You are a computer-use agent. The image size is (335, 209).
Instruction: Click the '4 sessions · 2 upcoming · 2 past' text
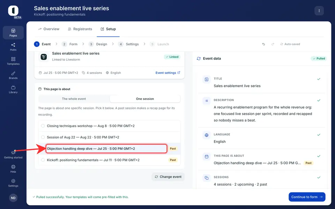click(x=240, y=184)
